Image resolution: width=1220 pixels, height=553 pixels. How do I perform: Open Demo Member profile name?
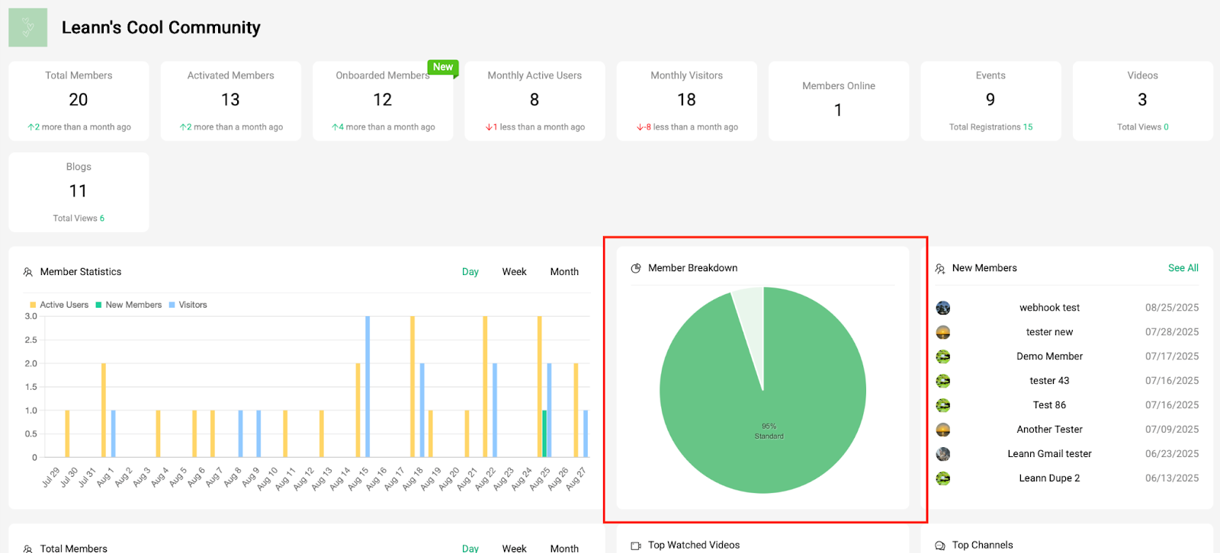[x=1049, y=356]
